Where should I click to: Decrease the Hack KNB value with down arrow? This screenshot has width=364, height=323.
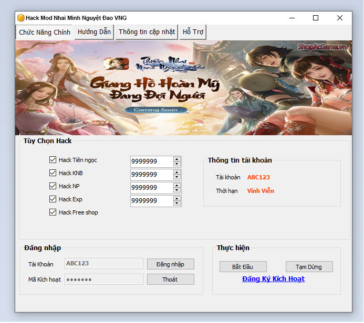(177, 177)
